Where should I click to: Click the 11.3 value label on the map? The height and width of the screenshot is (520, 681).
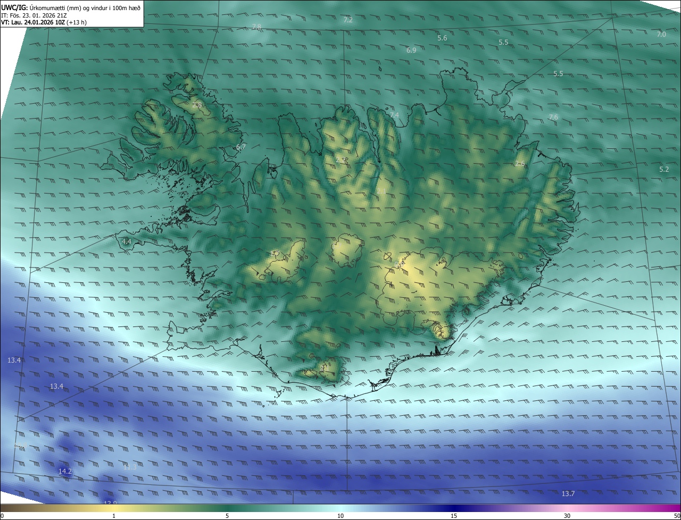click(x=130, y=467)
